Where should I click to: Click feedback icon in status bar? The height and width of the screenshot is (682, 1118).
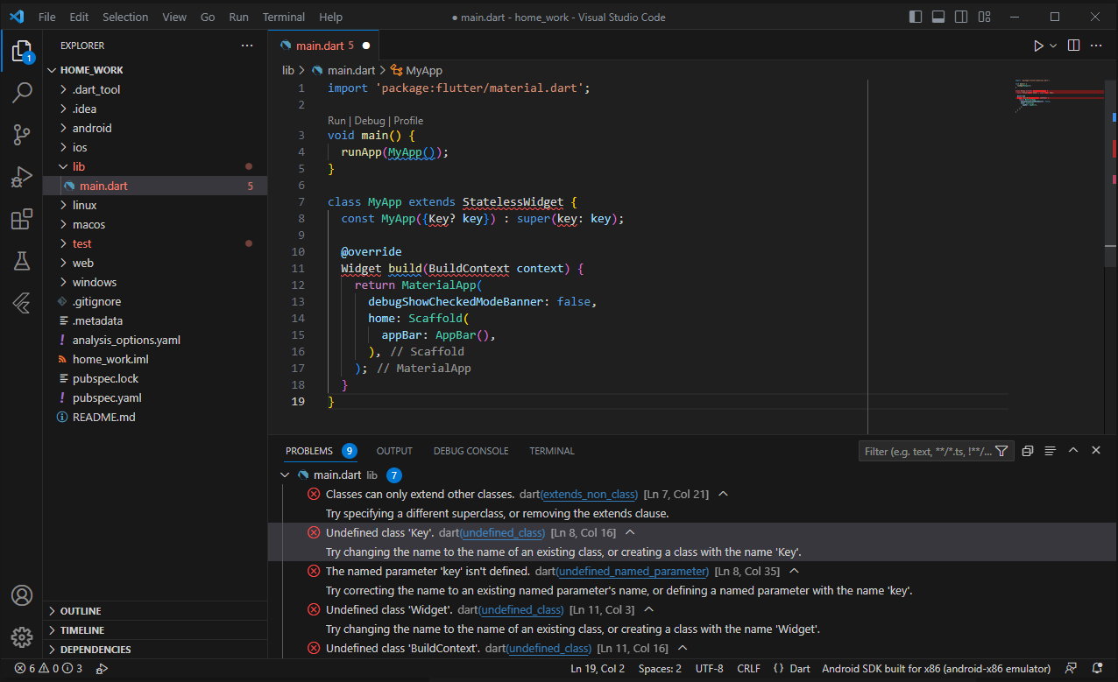click(x=1071, y=669)
